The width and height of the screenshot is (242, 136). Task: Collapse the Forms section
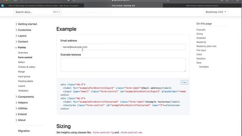click(20, 48)
